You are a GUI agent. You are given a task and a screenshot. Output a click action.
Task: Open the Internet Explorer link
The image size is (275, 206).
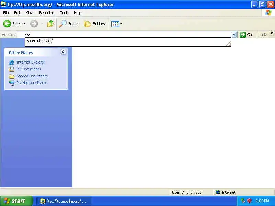(31, 62)
